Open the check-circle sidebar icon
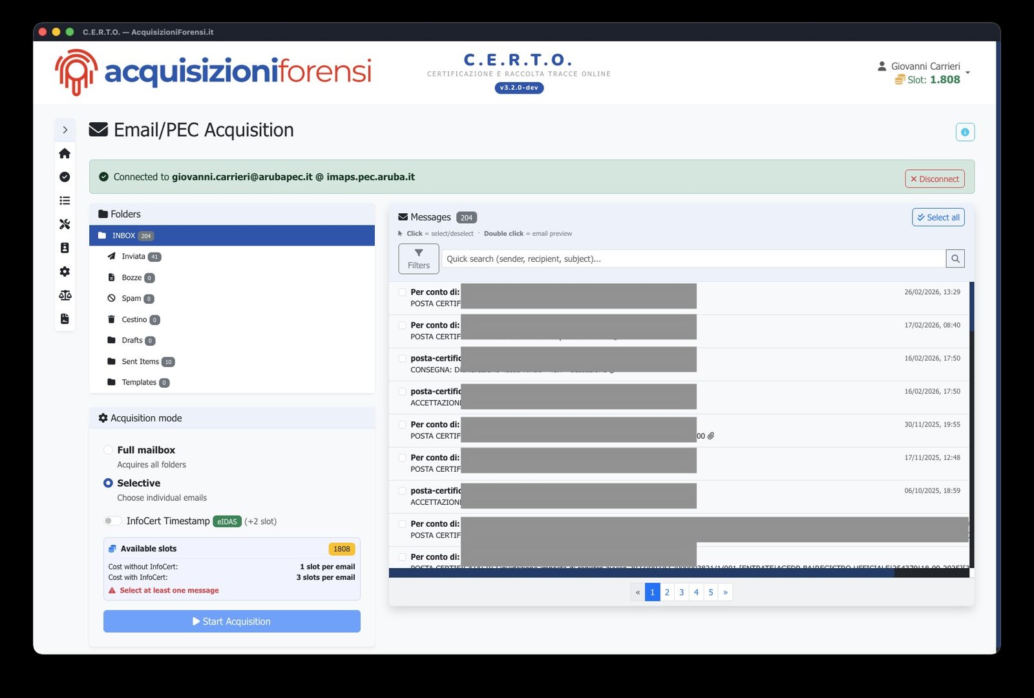This screenshot has width=1034, height=698. point(65,177)
